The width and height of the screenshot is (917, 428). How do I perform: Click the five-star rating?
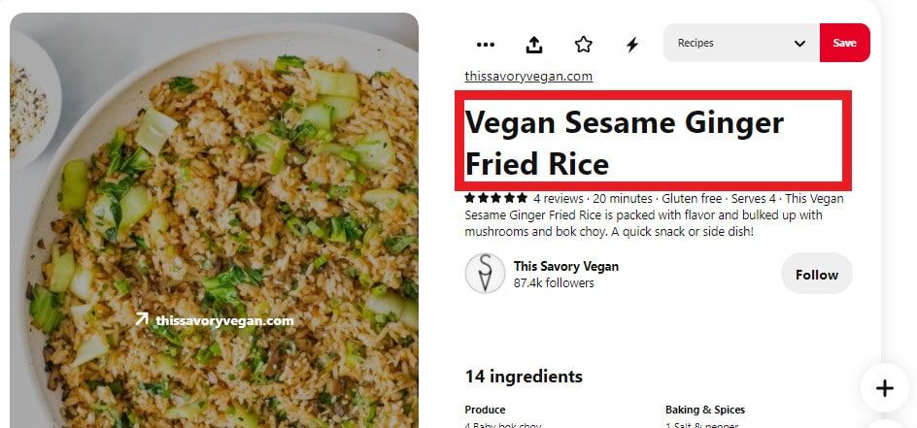click(x=496, y=198)
